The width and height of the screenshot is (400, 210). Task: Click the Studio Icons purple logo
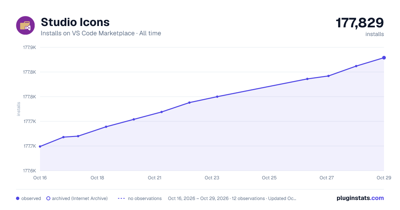pos(25,25)
